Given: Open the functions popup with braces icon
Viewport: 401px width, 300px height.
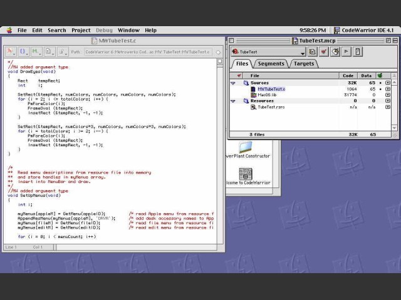Looking at the screenshot, I should tap(23, 52).
